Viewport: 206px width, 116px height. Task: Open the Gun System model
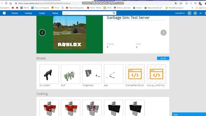point(49,74)
